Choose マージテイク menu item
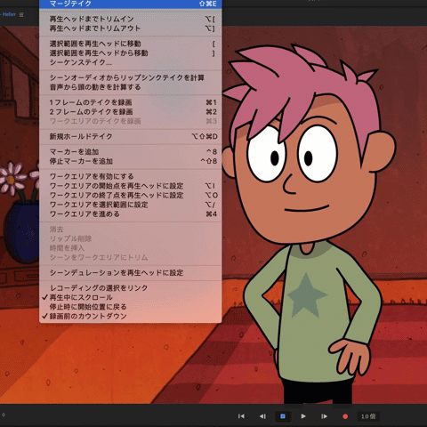The width and height of the screenshot is (427, 427). [131, 4]
